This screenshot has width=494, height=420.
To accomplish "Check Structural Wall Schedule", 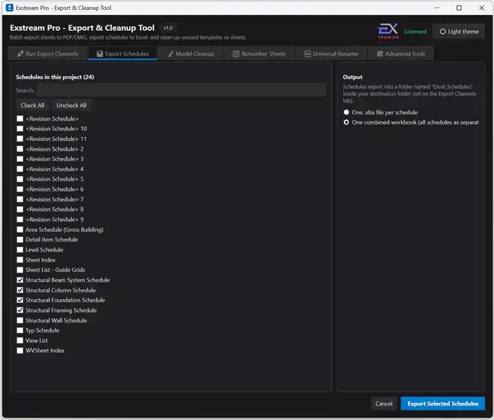I will (20, 320).
